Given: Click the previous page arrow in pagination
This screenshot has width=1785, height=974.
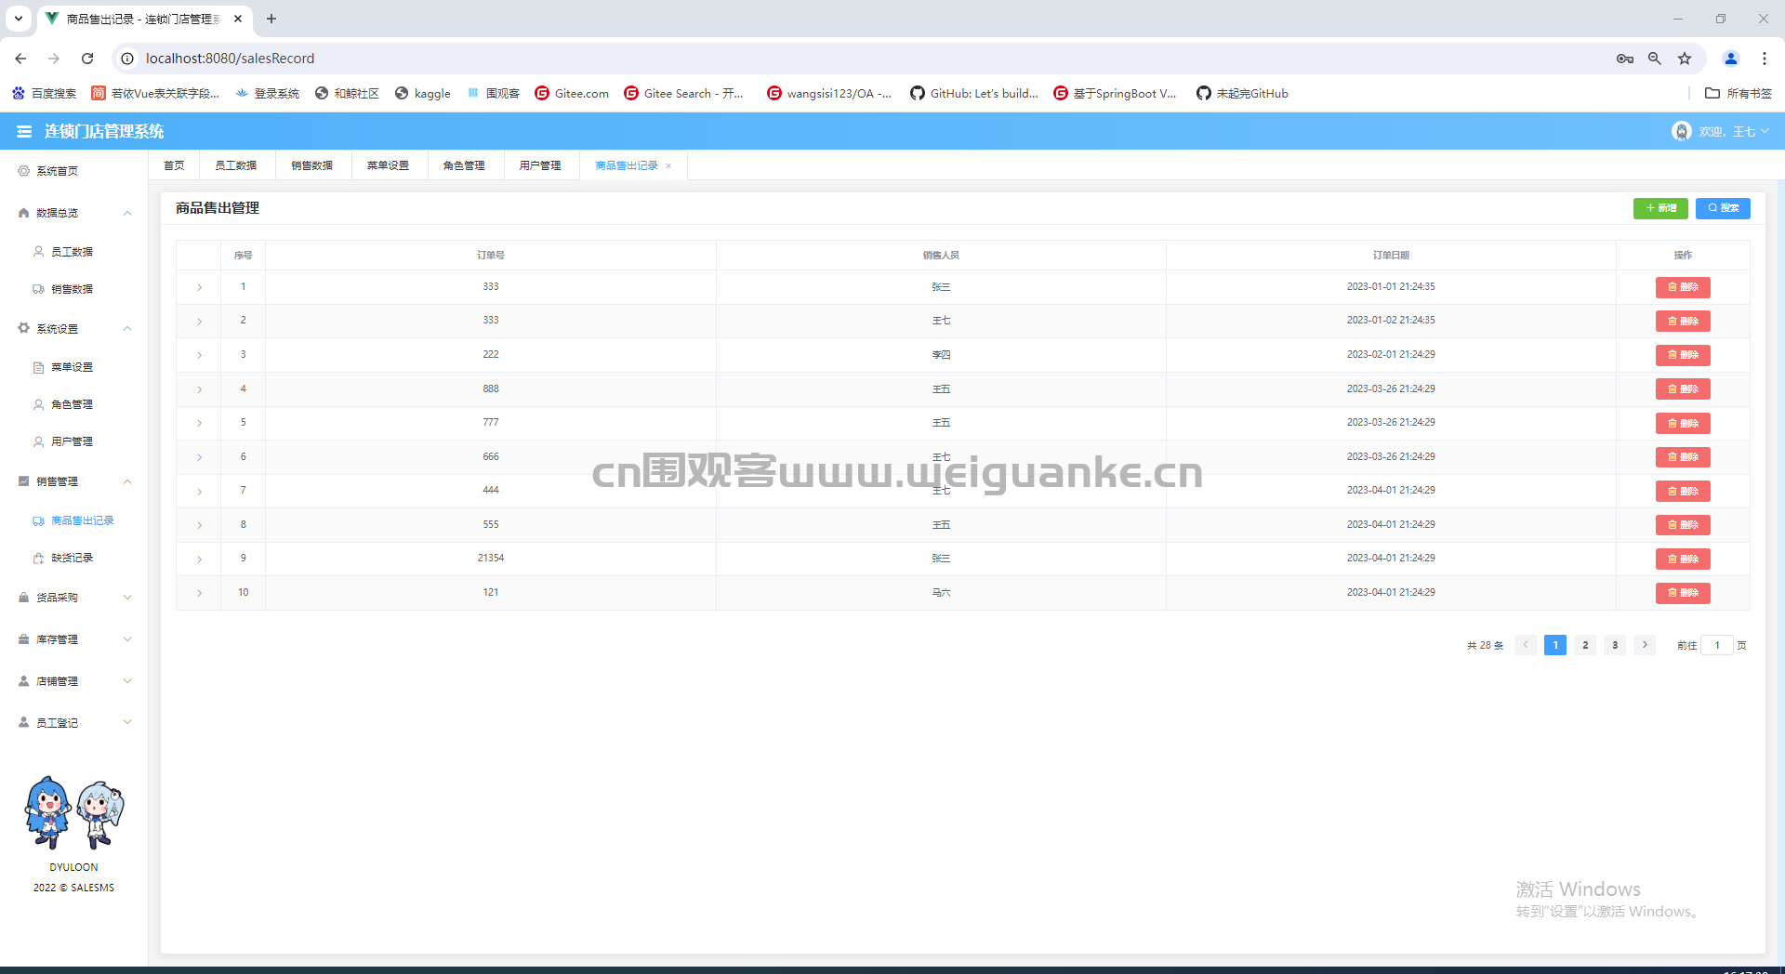Looking at the screenshot, I should (1526, 645).
